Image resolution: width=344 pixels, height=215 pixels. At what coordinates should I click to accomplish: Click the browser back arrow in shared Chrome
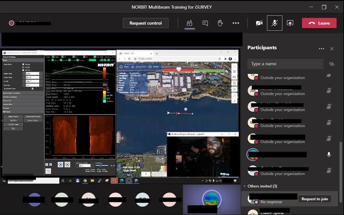pos(120,59)
